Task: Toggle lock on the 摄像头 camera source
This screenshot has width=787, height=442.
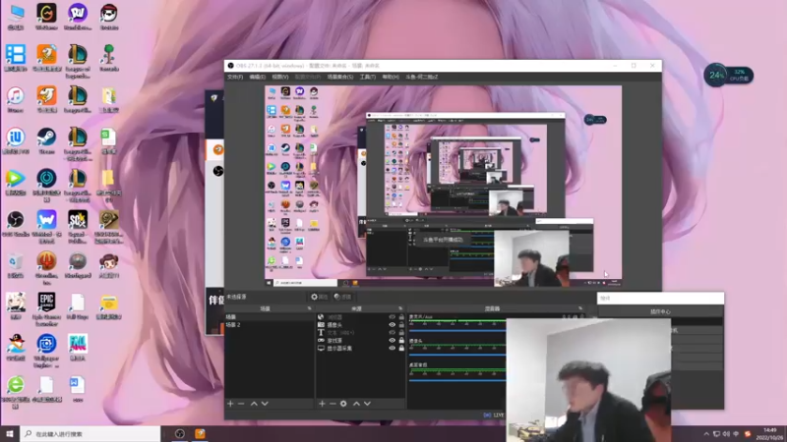Action: [401, 325]
